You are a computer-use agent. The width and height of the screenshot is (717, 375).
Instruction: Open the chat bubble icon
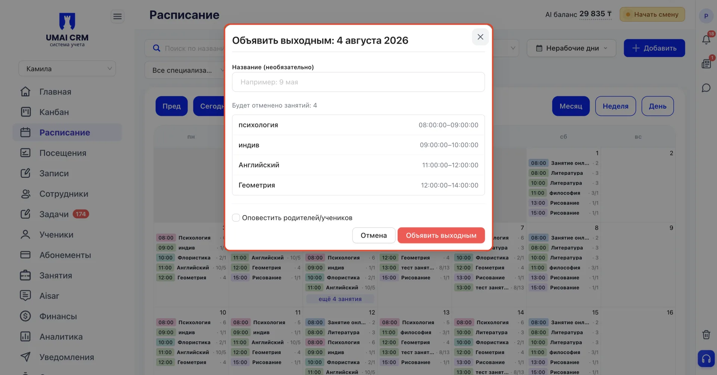(x=706, y=88)
